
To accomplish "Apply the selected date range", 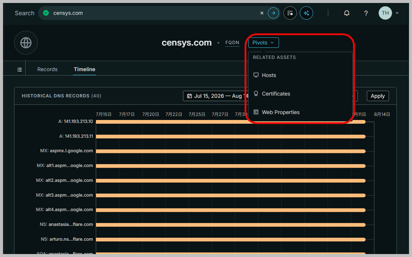I will point(378,96).
